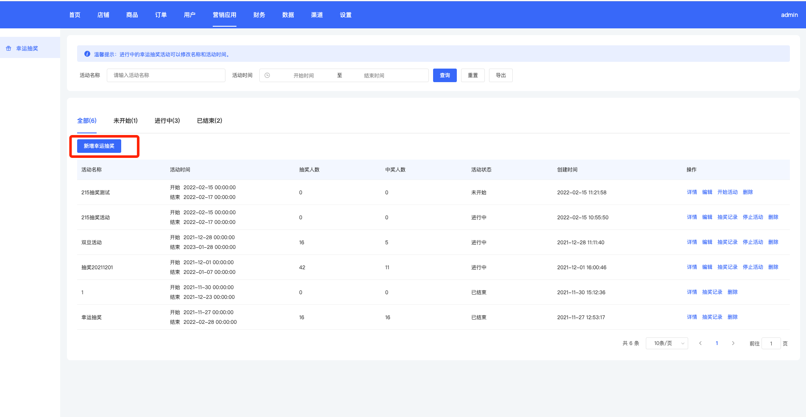This screenshot has width=806, height=417.
Task: Click 停止活动 for 双旦活动 row
Action: click(x=753, y=242)
